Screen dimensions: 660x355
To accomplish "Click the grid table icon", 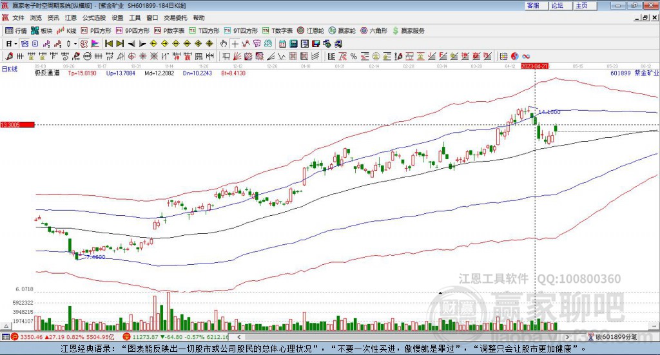I will tap(503, 56).
